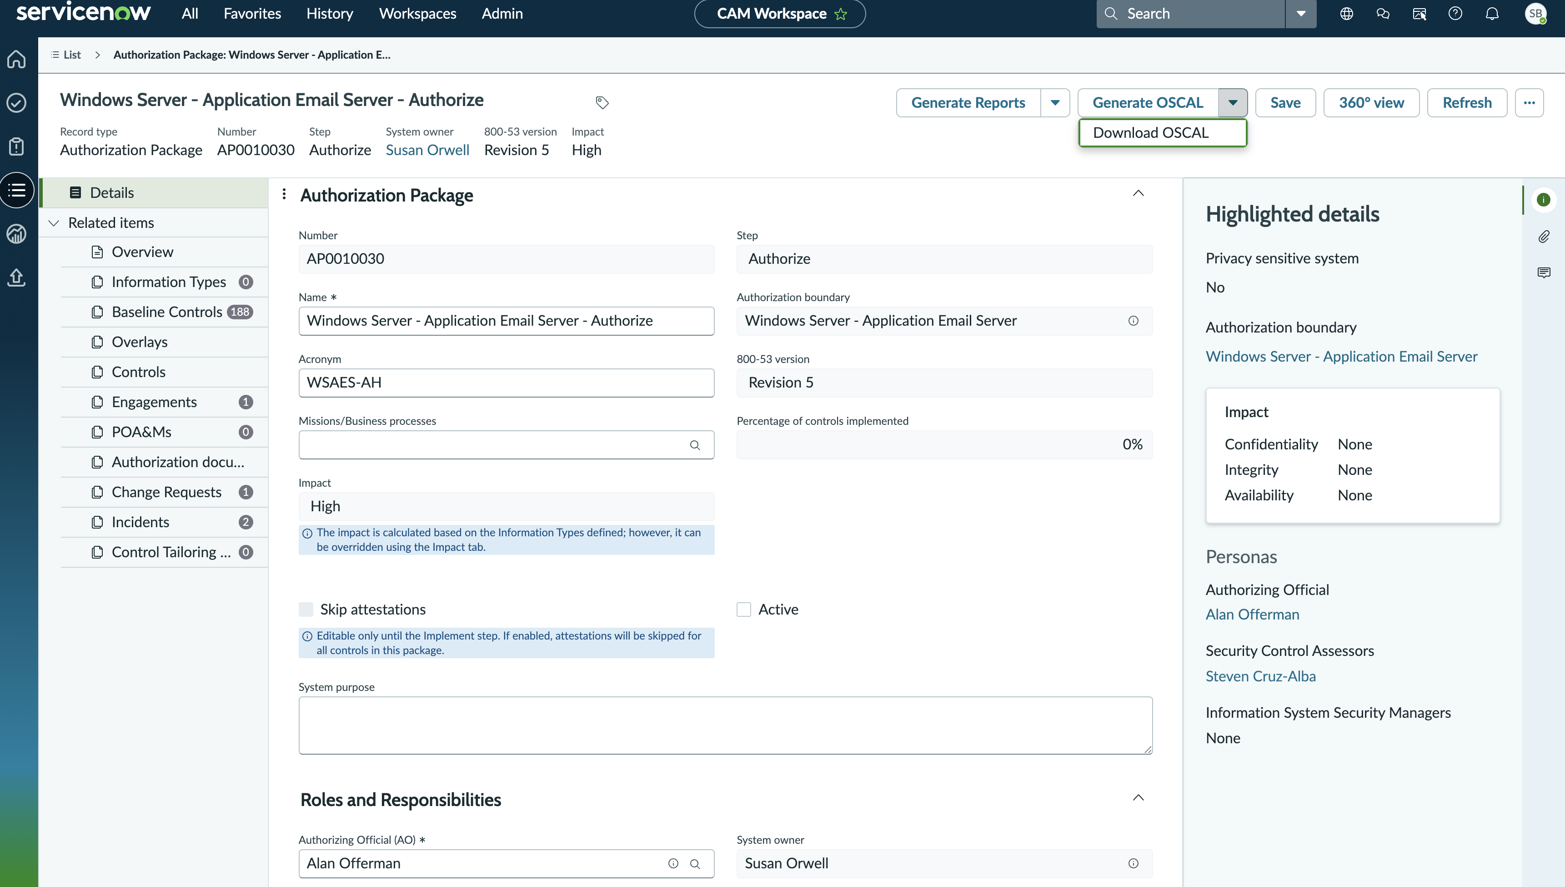Open the upload icon in left sidebar

tap(16, 278)
